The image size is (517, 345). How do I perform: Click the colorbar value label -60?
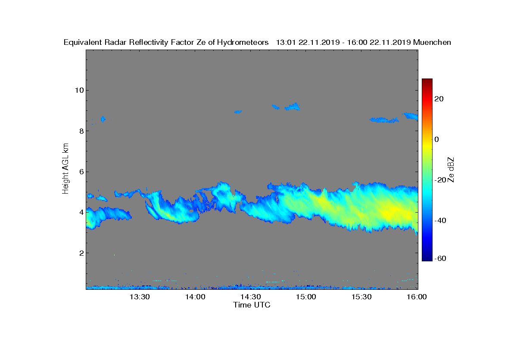tap(441, 258)
